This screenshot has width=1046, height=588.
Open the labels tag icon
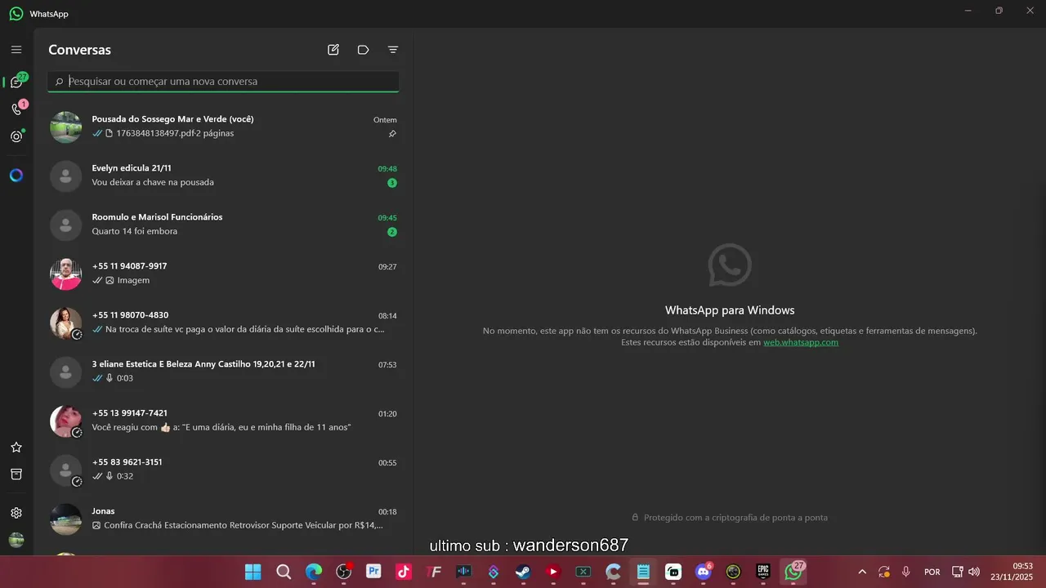(364, 50)
